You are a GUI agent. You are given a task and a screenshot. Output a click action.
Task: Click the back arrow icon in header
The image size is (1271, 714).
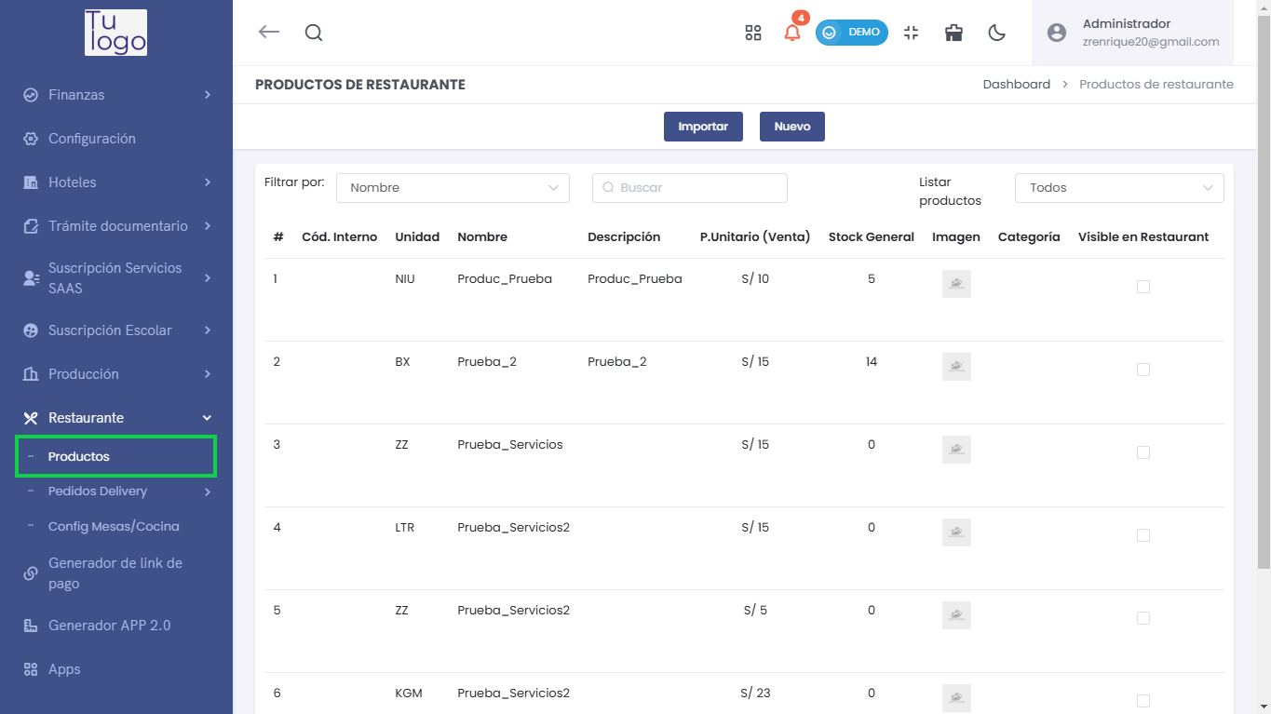tap(268, 33)
